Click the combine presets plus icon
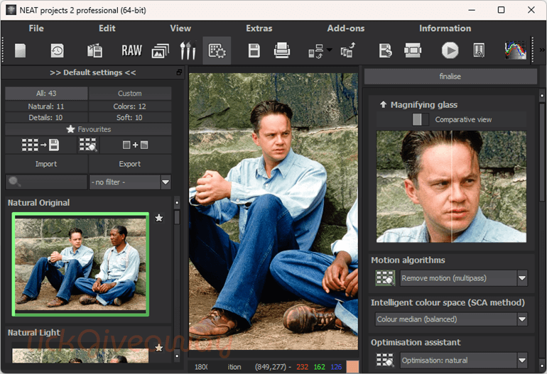This screenshot has width=547, height=374. tap(136, 145)
